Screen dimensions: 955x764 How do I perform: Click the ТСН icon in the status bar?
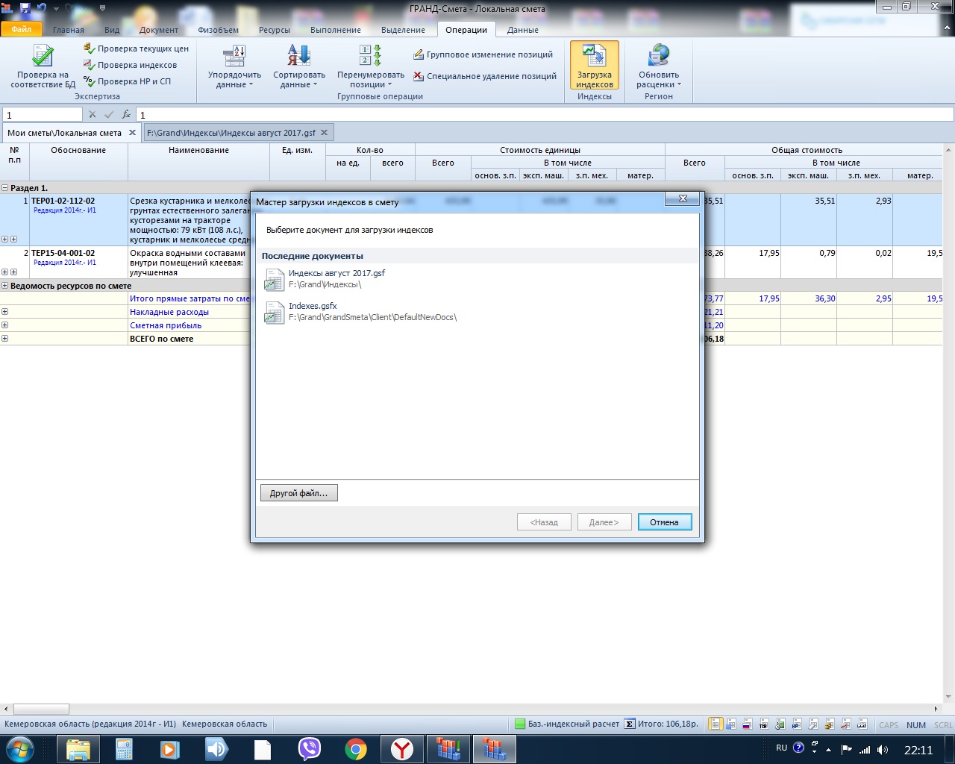coord(764,724)
